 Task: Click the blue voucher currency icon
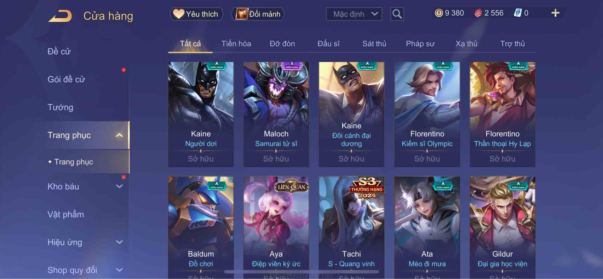click(518, 13)
